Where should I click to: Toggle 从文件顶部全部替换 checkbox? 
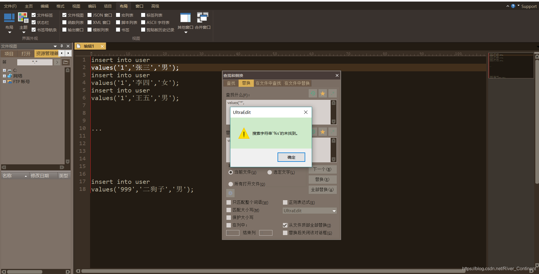[x=285, y=225]
